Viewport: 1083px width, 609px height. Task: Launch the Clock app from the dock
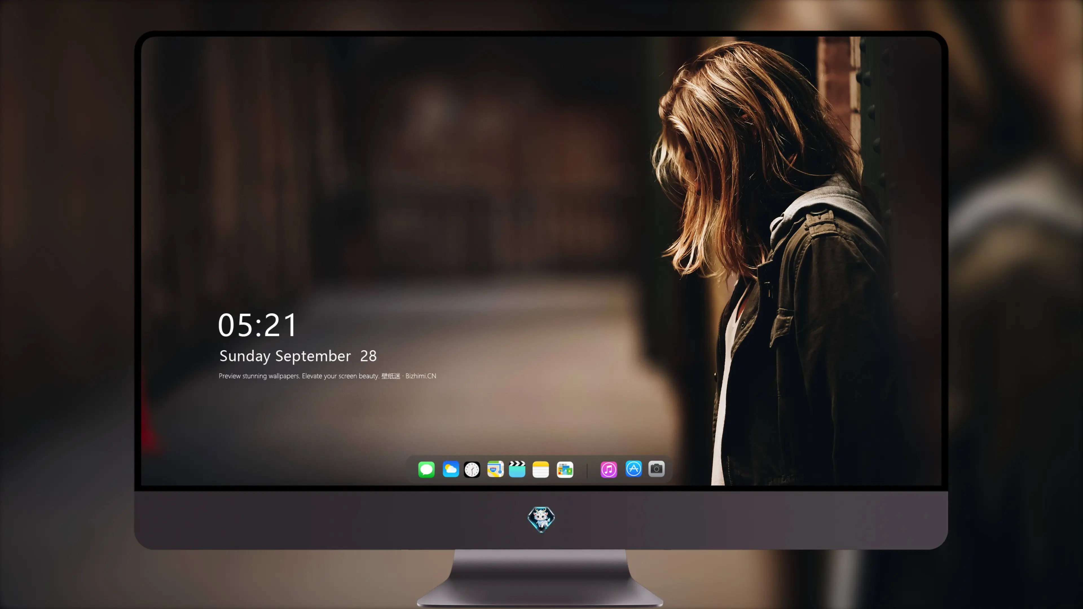click(472, 469)
